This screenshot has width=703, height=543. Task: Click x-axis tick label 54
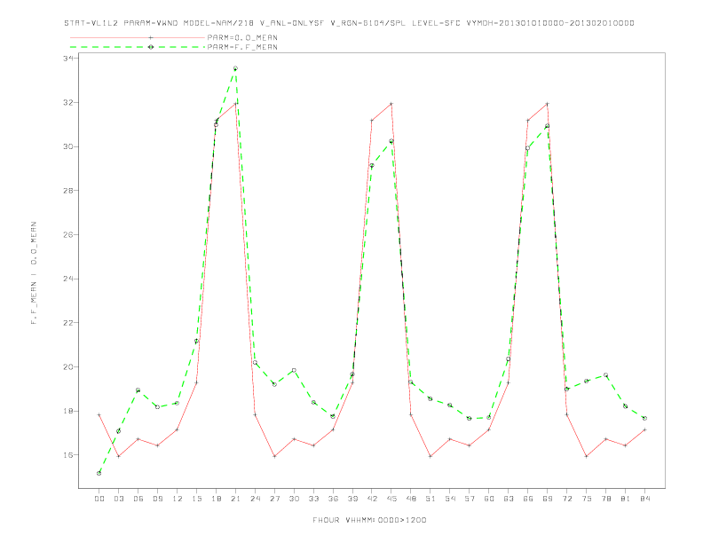click(x=450, y=499)
